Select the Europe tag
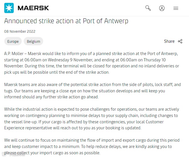The width and height of the screenshot is (189, 158). pos(13,41)
